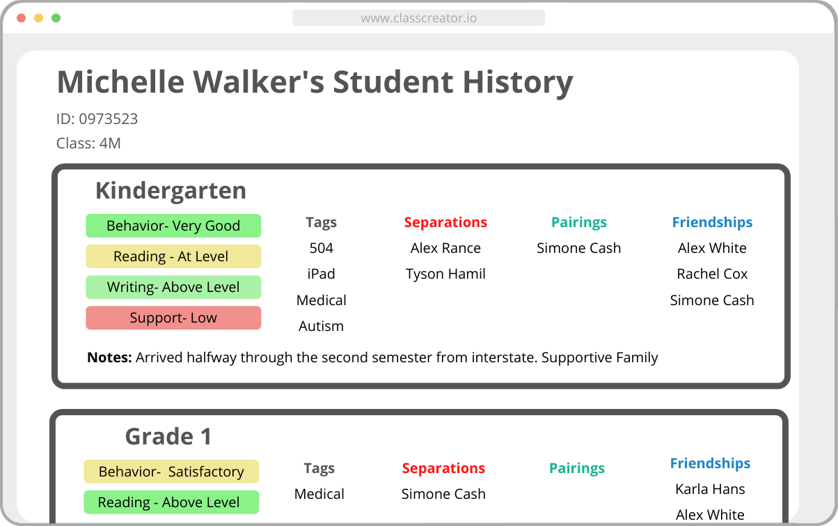838x526 pixels.
Task: Click Simone Cash under Kindergarten Pairings
Action: [x=579, y=248]
